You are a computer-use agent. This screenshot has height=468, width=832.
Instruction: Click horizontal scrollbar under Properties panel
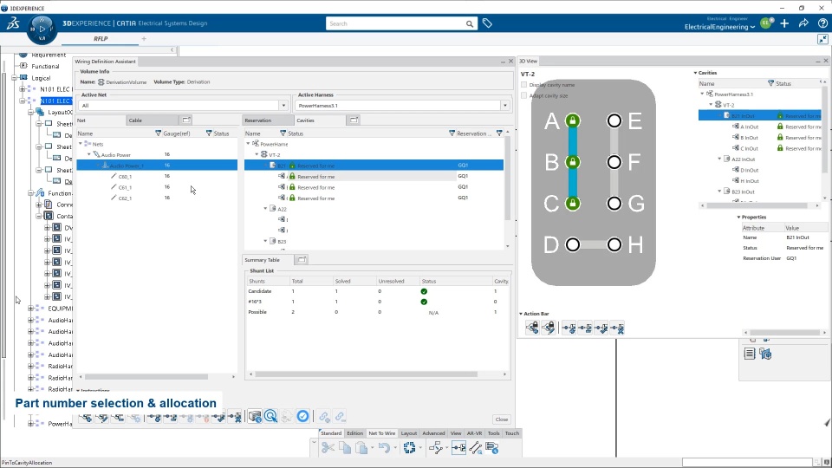pyautogui.click(x=784, y=333)
